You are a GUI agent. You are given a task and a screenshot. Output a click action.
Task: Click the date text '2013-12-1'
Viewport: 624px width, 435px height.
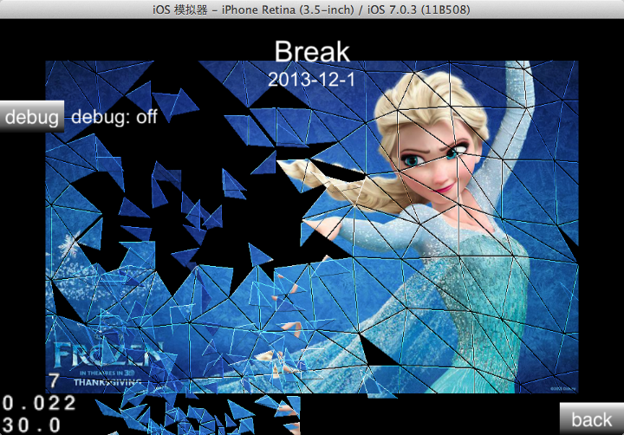[x=311, y=79]
